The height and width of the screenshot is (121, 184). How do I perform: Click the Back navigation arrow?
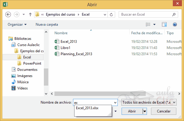8,14
